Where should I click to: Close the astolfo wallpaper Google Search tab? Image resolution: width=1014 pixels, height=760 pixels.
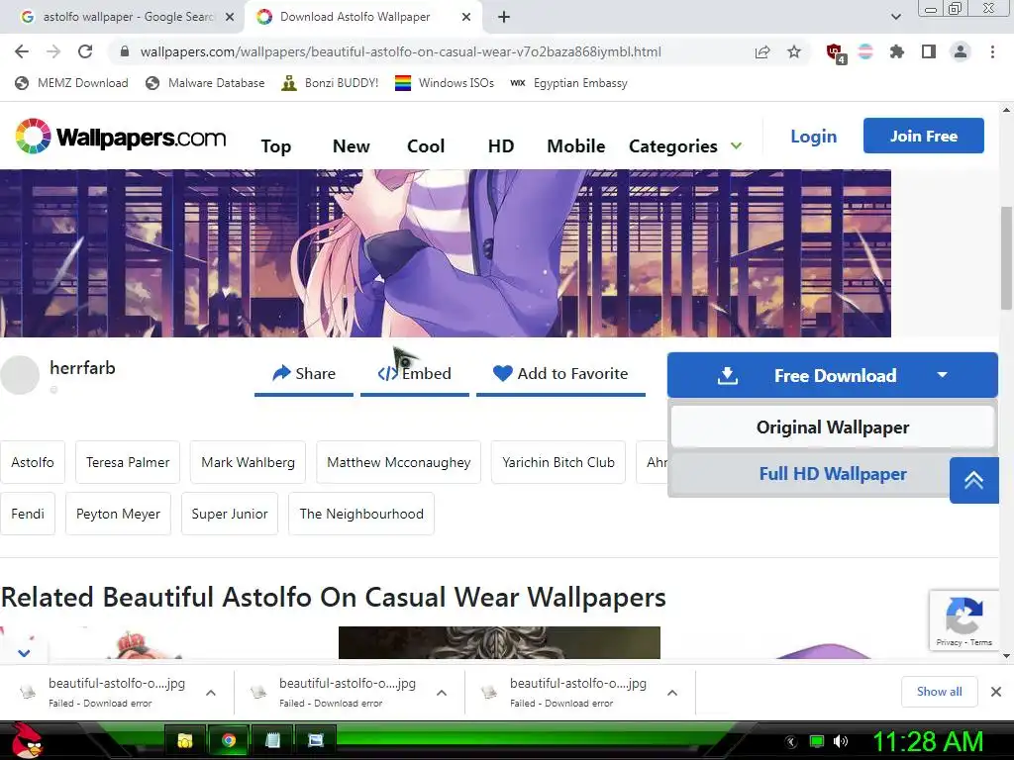230,17
